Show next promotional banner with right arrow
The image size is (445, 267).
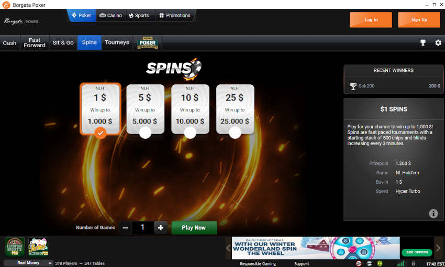(438, 248)
